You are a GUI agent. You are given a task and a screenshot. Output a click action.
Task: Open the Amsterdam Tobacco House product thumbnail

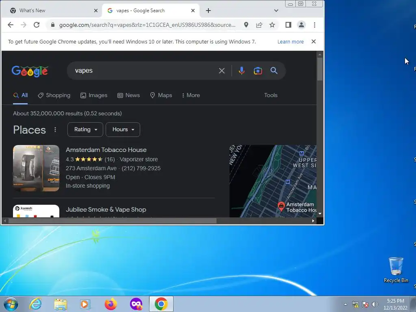(x=36, y=168)
